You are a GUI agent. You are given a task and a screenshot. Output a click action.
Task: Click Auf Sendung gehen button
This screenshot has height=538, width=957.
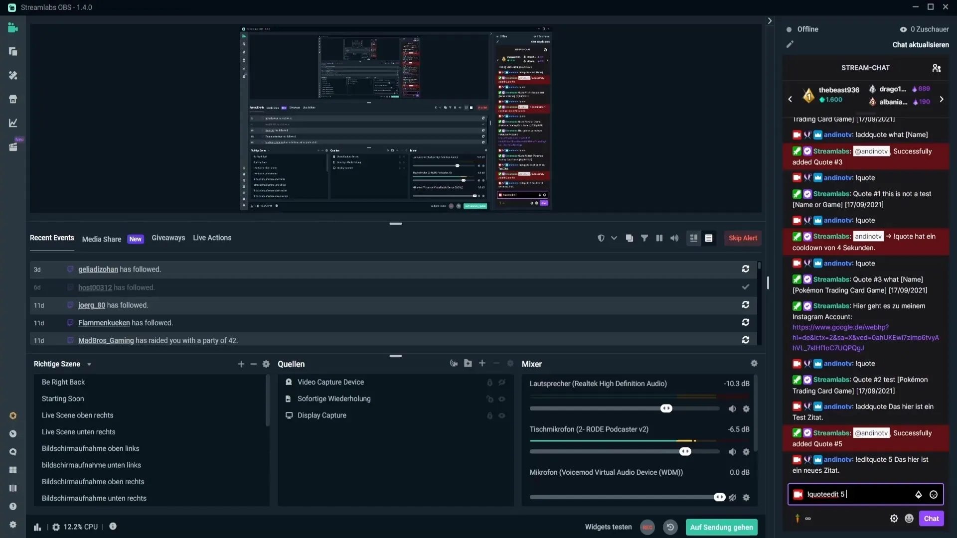click(x=721, y=527)
